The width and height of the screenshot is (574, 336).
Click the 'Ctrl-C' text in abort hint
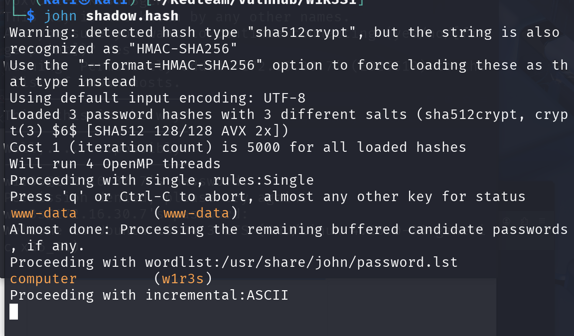tap(145, 197)
